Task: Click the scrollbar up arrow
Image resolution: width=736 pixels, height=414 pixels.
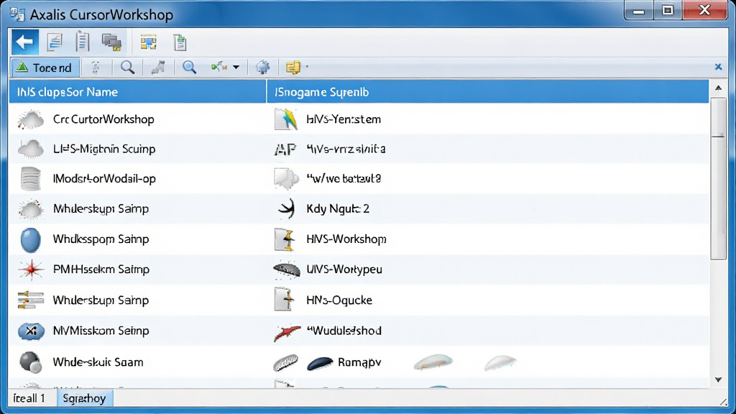Action: pos(718,88)
